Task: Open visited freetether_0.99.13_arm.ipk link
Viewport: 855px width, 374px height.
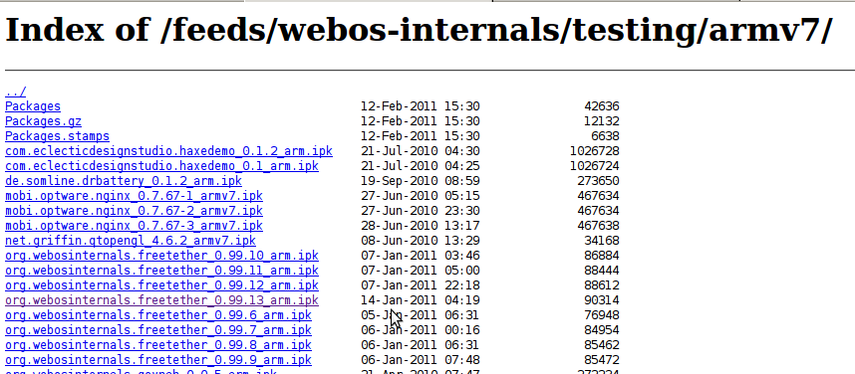Action: point(162,300)
